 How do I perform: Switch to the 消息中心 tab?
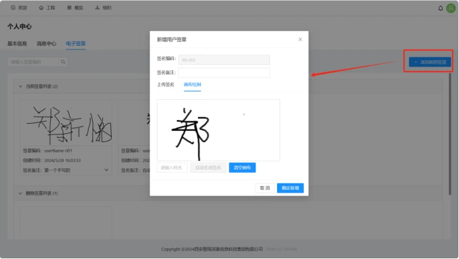coord(46,43)
